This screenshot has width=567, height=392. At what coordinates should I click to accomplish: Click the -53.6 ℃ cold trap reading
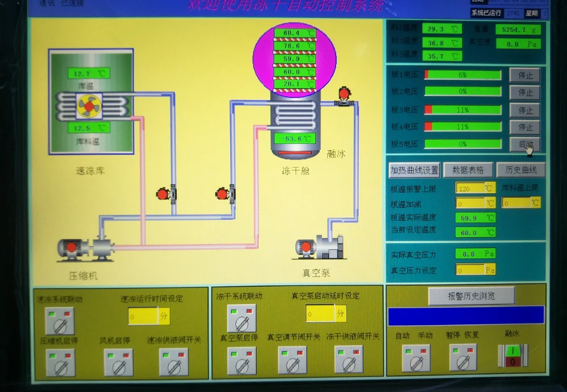[295, 138]
